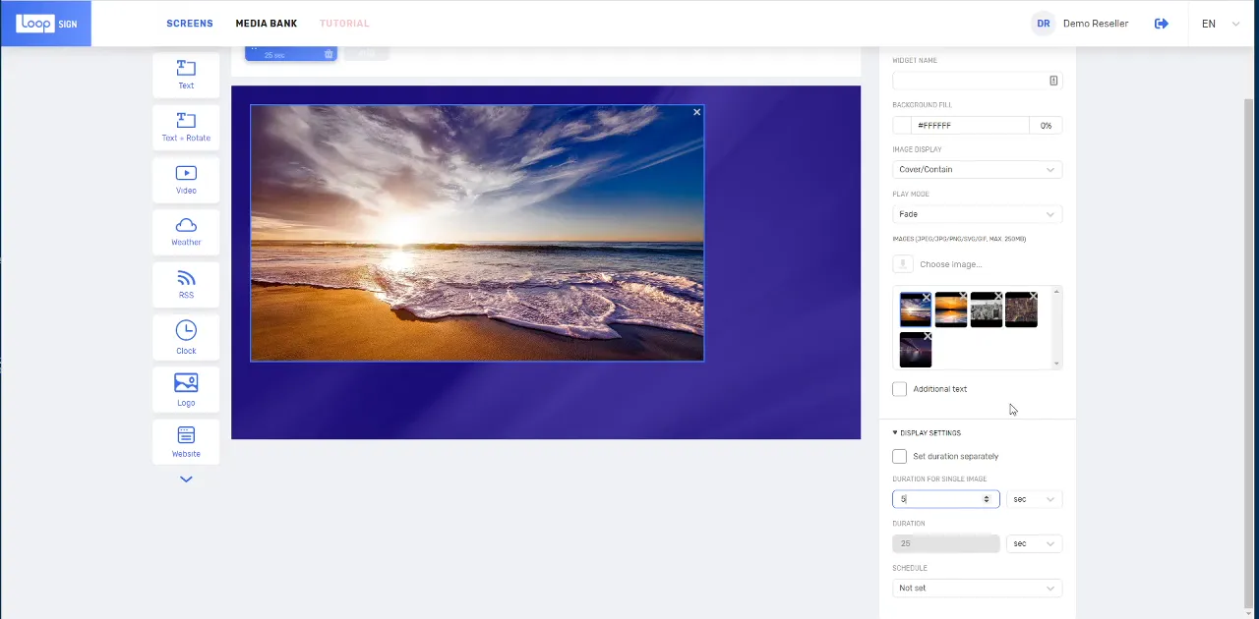Open the Media Bank tab
This screenshot has width=1259, height=619.
coord(267,24)
